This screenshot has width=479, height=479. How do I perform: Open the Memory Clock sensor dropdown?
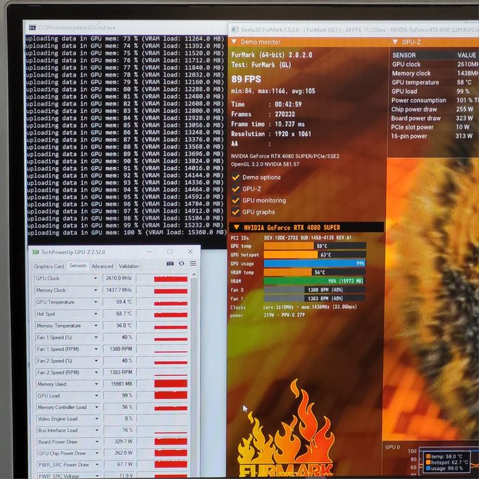[x=96, y=290]
